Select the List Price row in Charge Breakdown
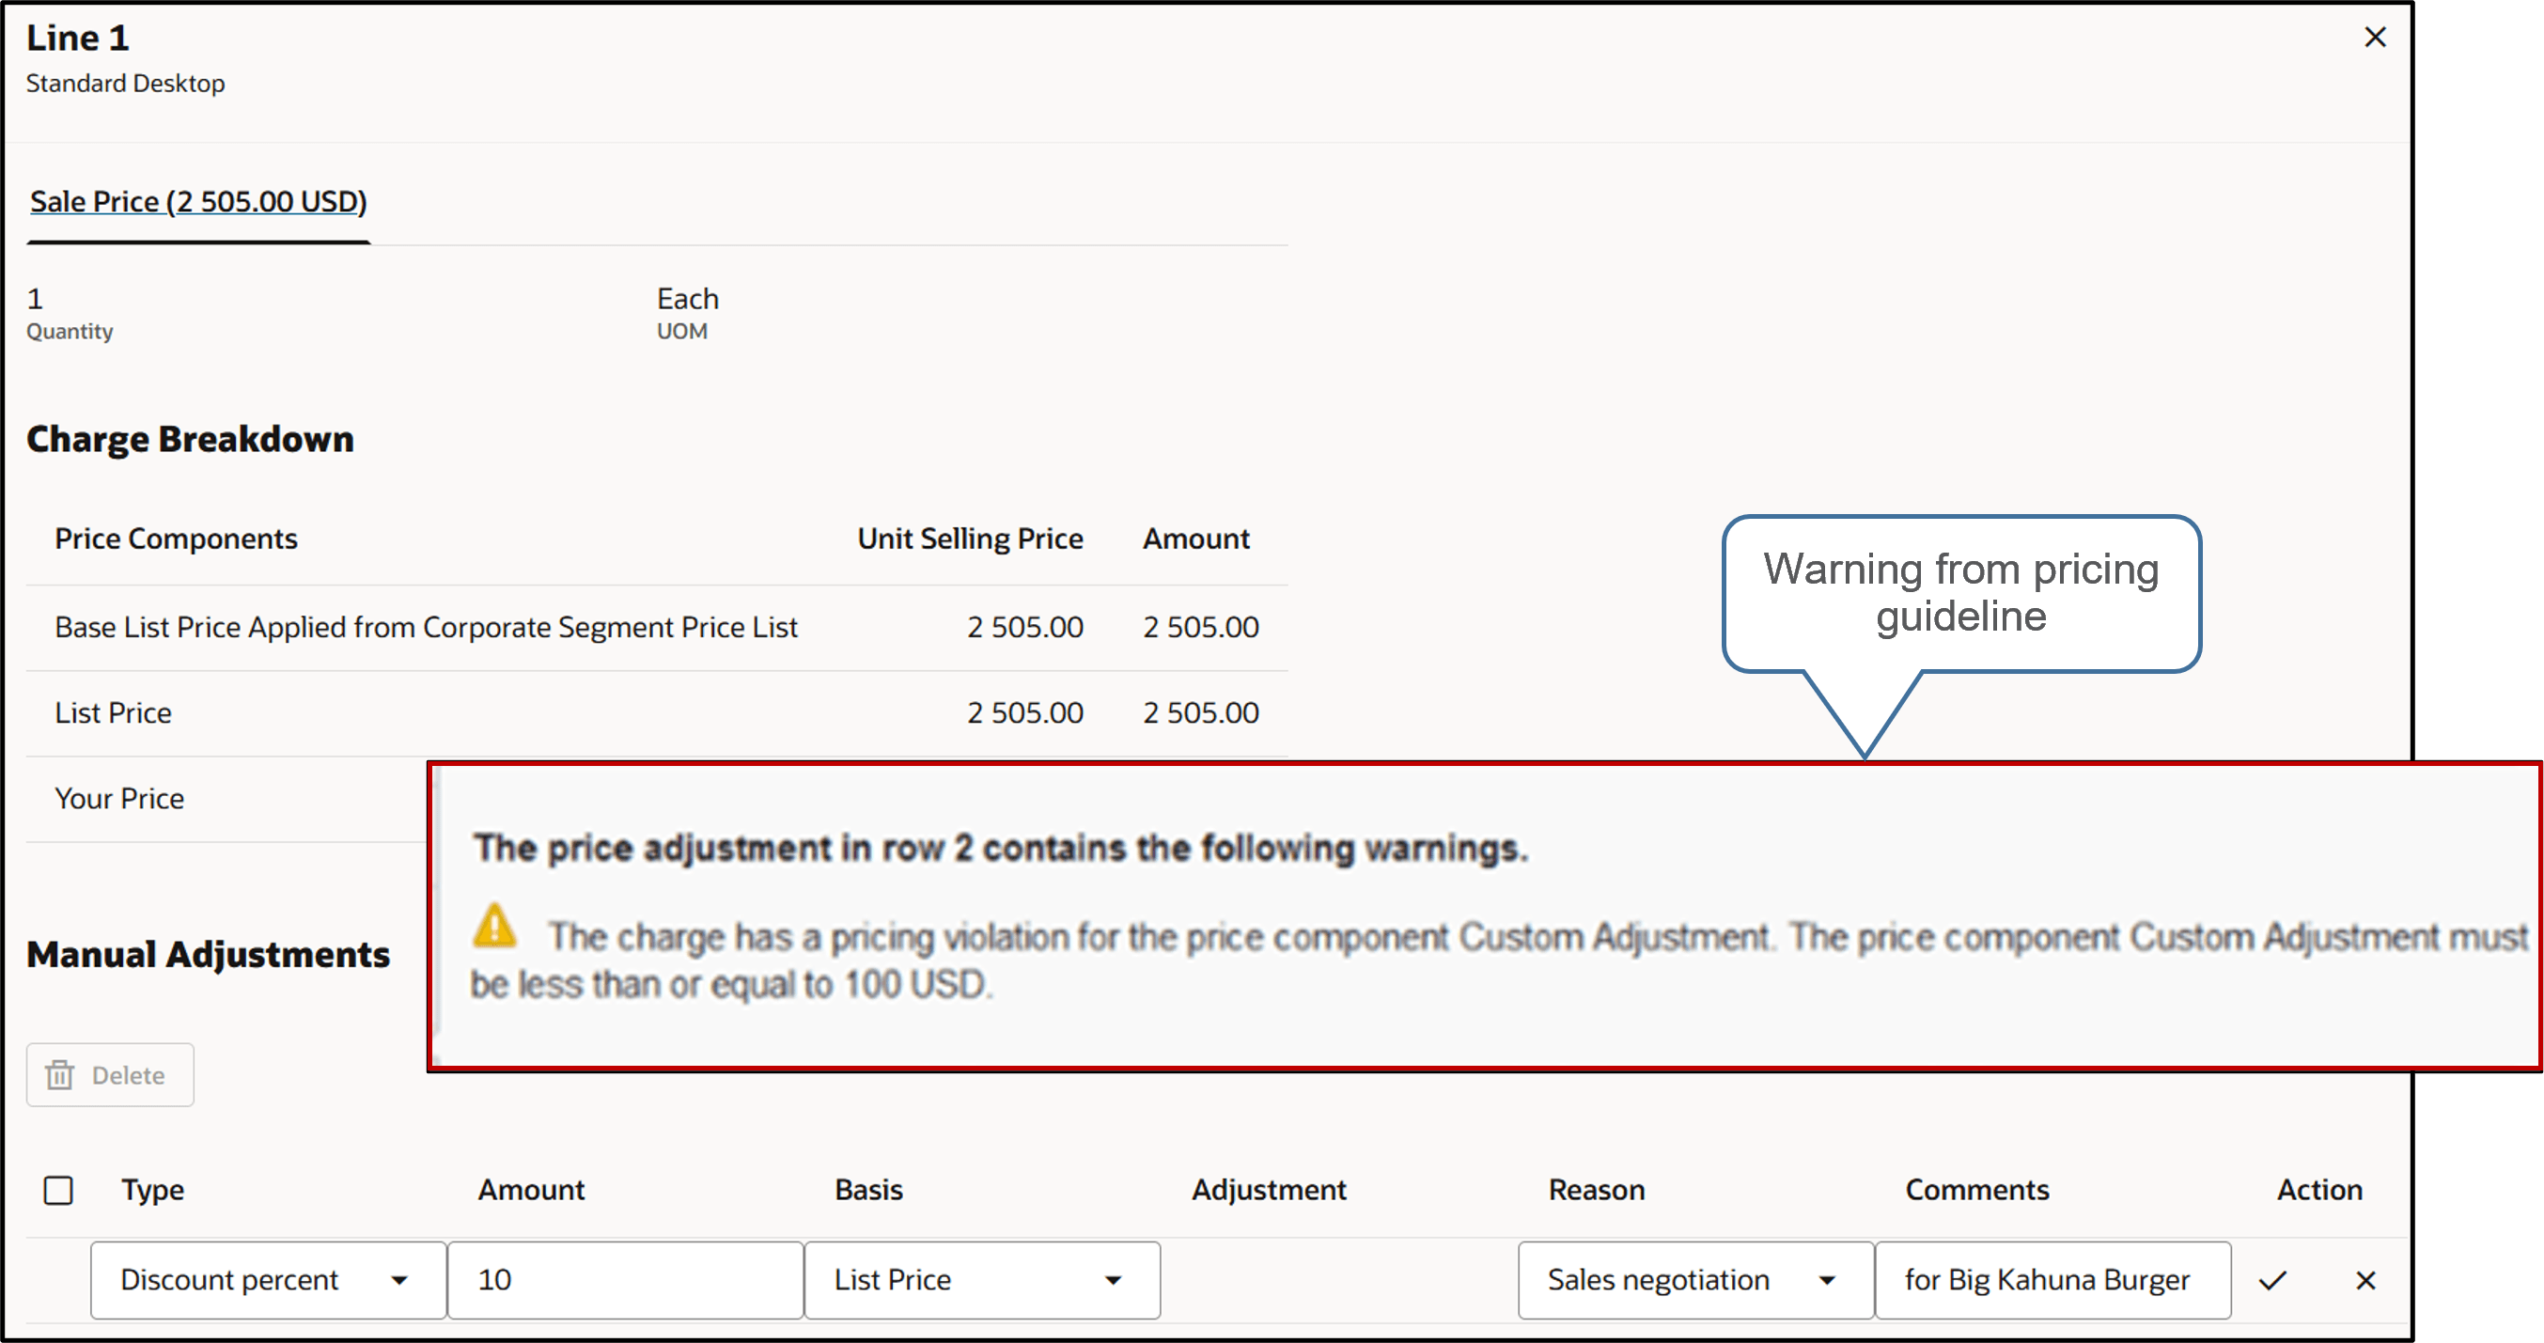 click(x=113, y=712)
